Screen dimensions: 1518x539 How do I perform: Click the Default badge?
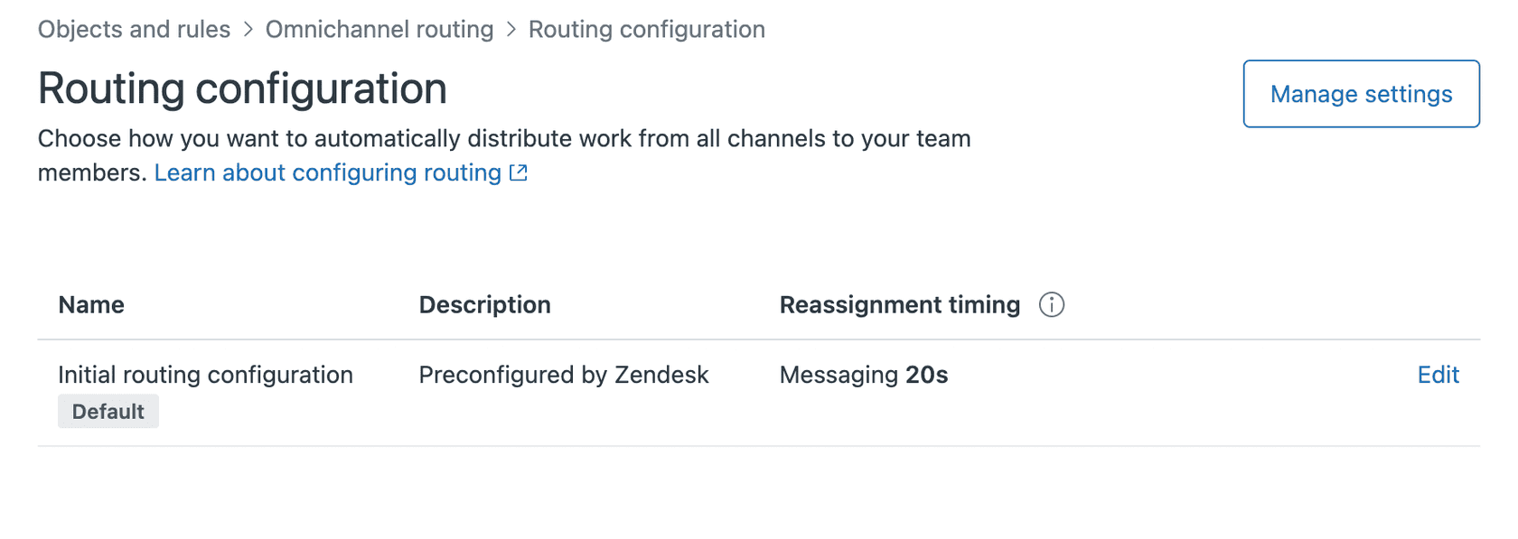tap(108, 411)
